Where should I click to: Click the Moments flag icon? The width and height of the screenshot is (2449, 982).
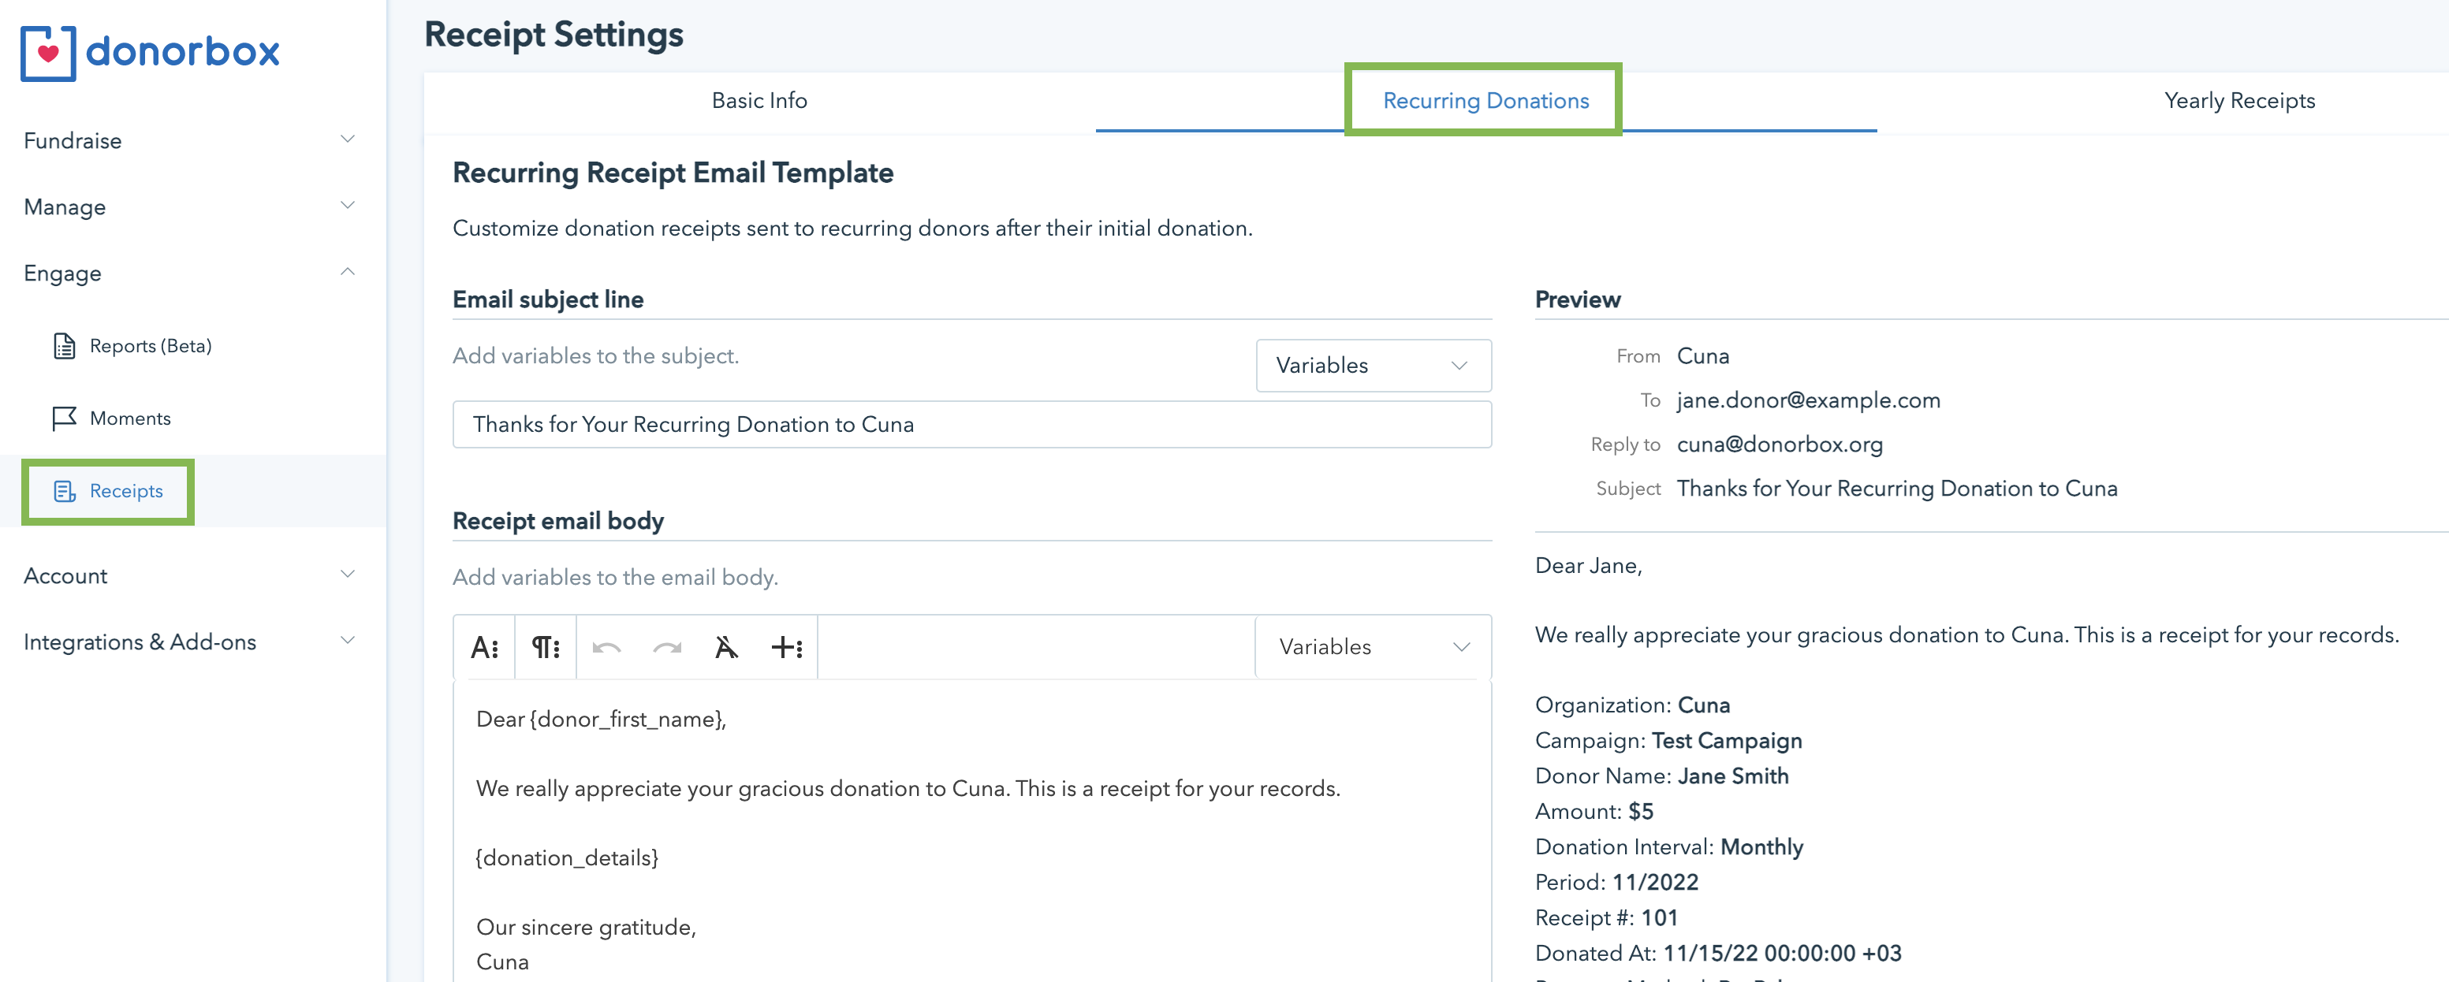point(65,418)
